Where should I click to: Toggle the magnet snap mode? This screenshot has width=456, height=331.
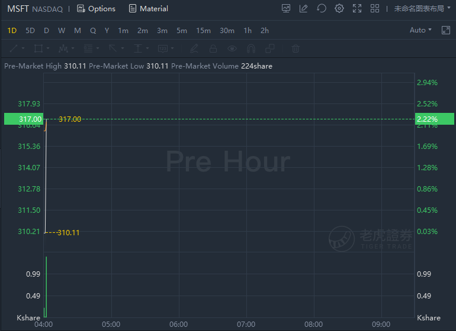(251, 48)
